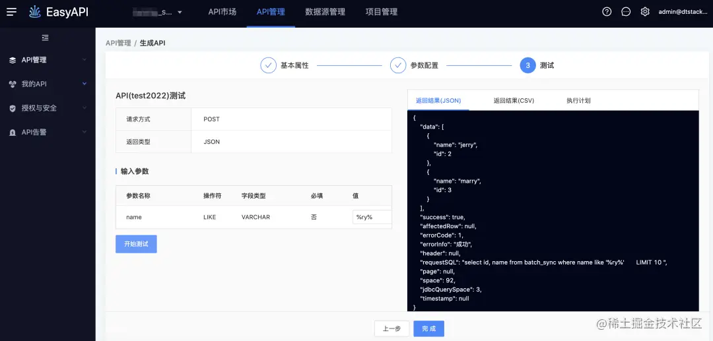Click the 生成API breadcrumb text
This screenshot has height=341, width=713.
153,43
